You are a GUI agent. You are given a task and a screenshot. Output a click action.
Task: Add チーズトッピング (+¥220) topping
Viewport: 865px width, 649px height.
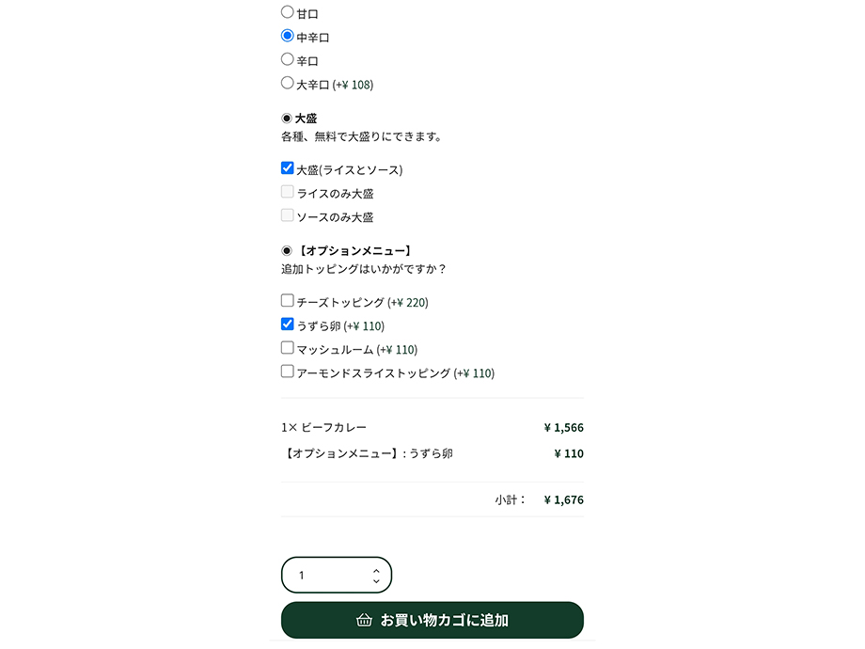(x=287, y=300)
